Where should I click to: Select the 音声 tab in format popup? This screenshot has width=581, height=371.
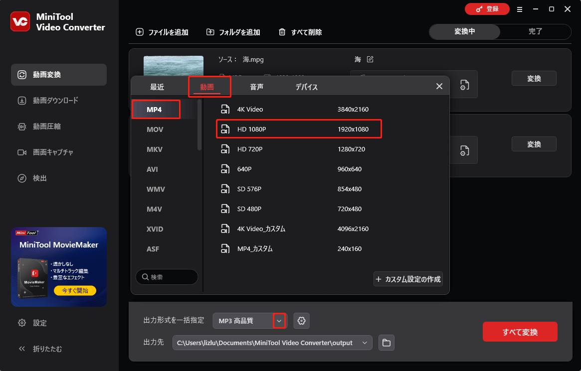pos(257,87)
